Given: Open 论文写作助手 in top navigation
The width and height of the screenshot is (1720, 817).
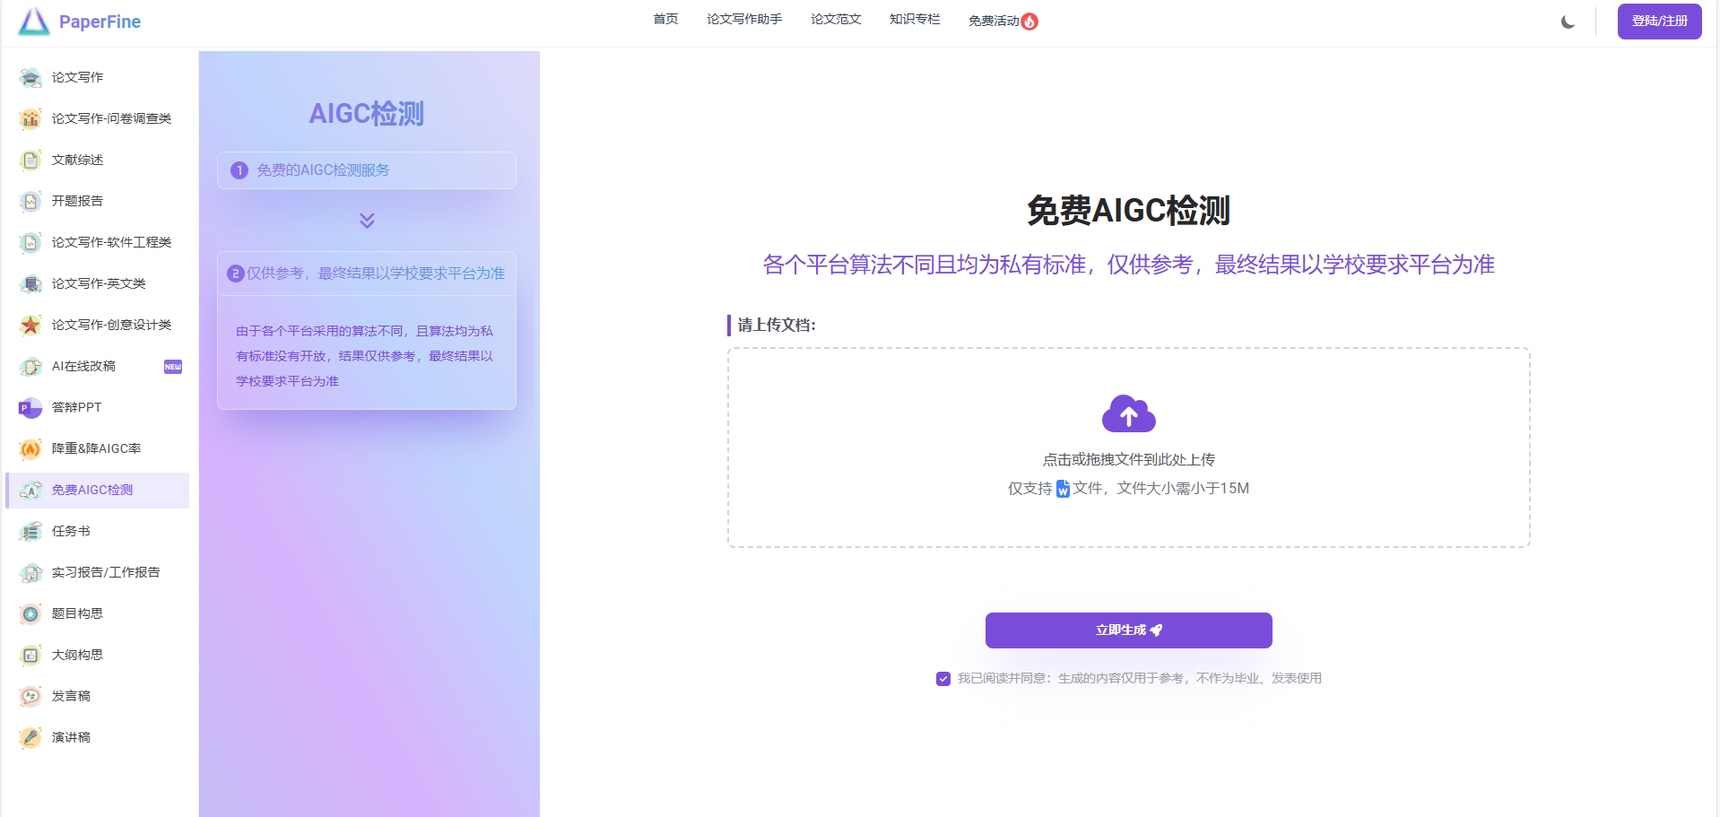Looking at the screenshot, I should 744,20.
